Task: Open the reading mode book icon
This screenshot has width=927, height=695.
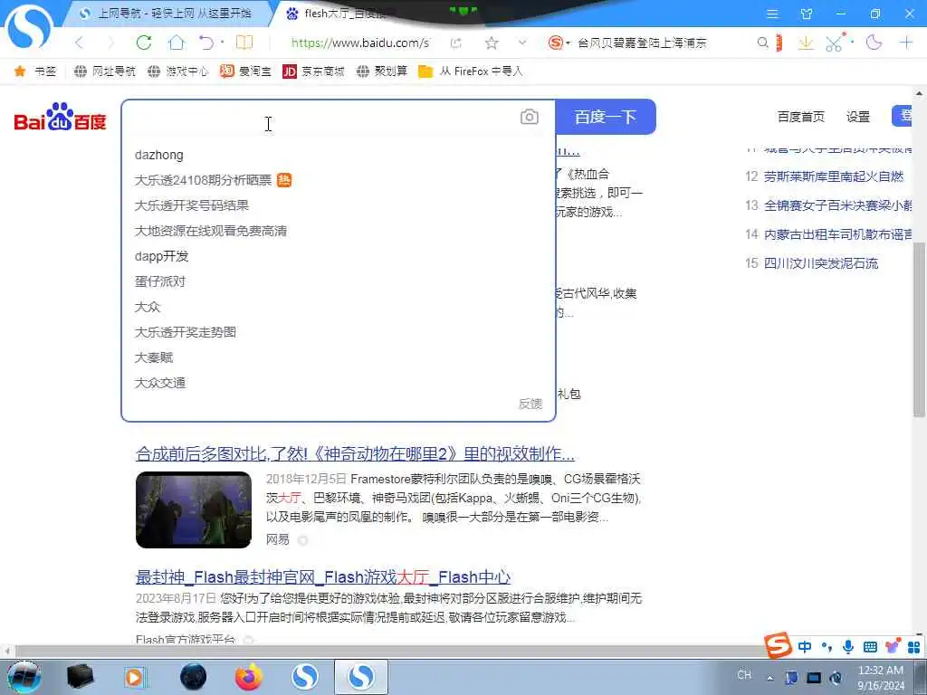Action: [244, 43]
